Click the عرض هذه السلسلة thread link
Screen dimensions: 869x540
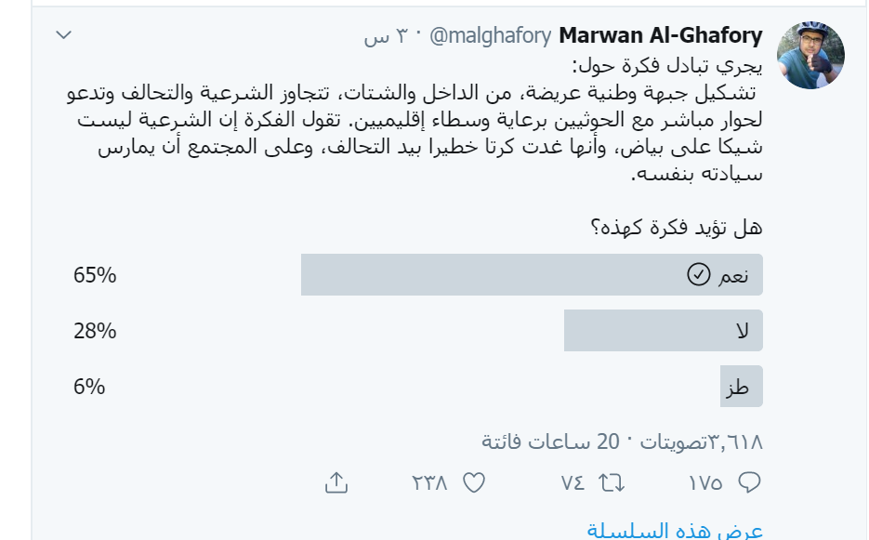[x=675, y=531]
